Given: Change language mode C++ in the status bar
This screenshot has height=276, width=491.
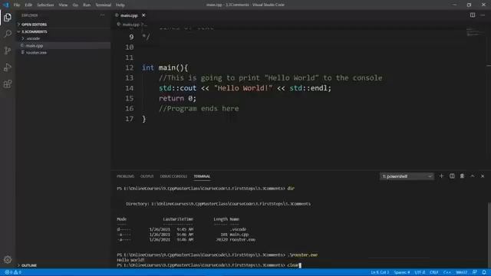Looking at the screenshot, I should (447, 272).
